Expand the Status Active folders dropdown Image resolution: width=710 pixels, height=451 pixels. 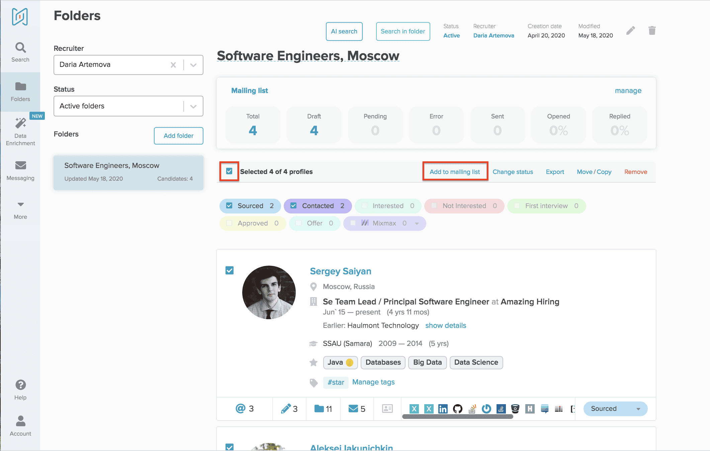coord(193,106)
